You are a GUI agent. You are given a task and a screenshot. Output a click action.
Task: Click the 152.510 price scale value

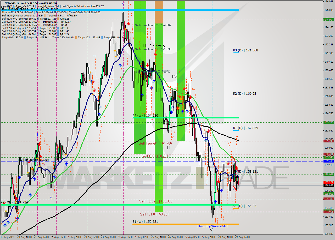pyautogui.click(x=329, y=225)
